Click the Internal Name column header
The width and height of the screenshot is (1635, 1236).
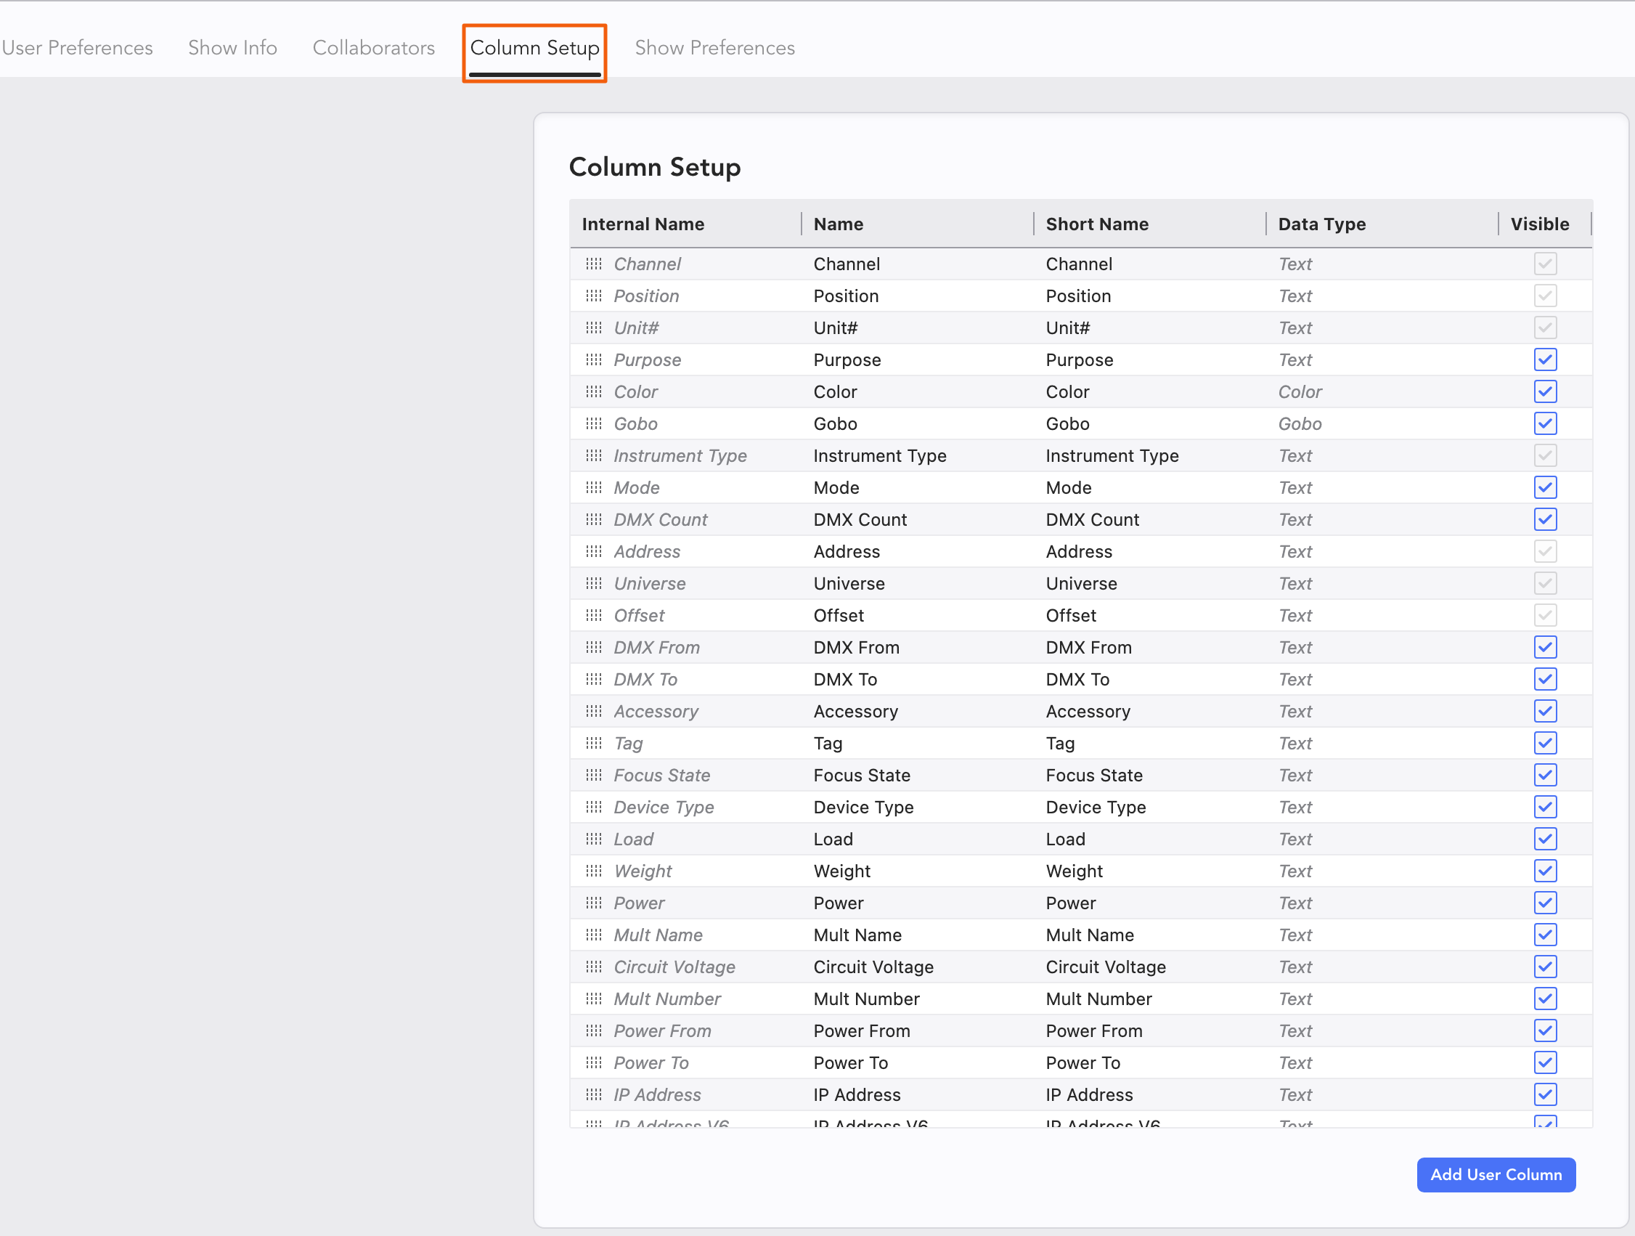pyautogui.click(x=643, y=224)
